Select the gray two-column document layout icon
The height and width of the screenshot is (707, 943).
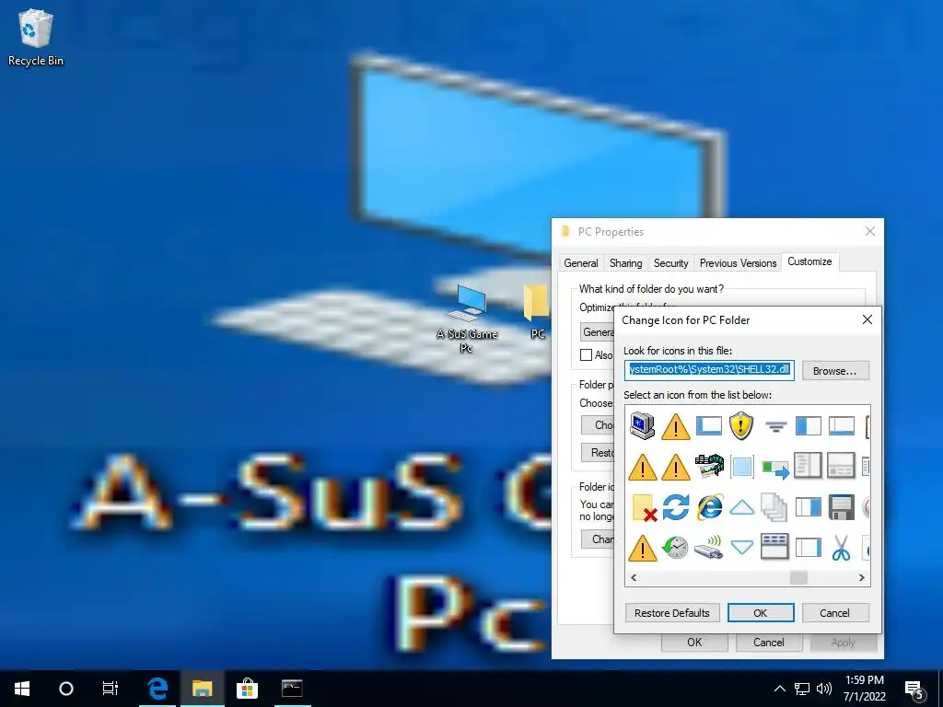[808, 466]
